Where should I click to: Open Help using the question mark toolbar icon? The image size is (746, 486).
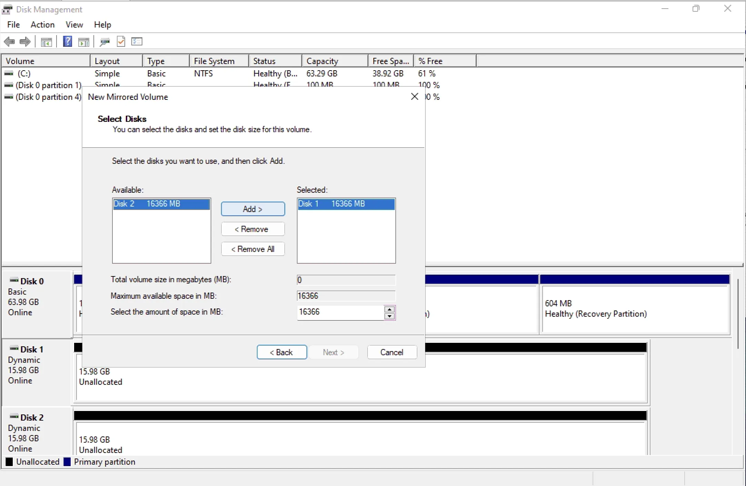68,41
